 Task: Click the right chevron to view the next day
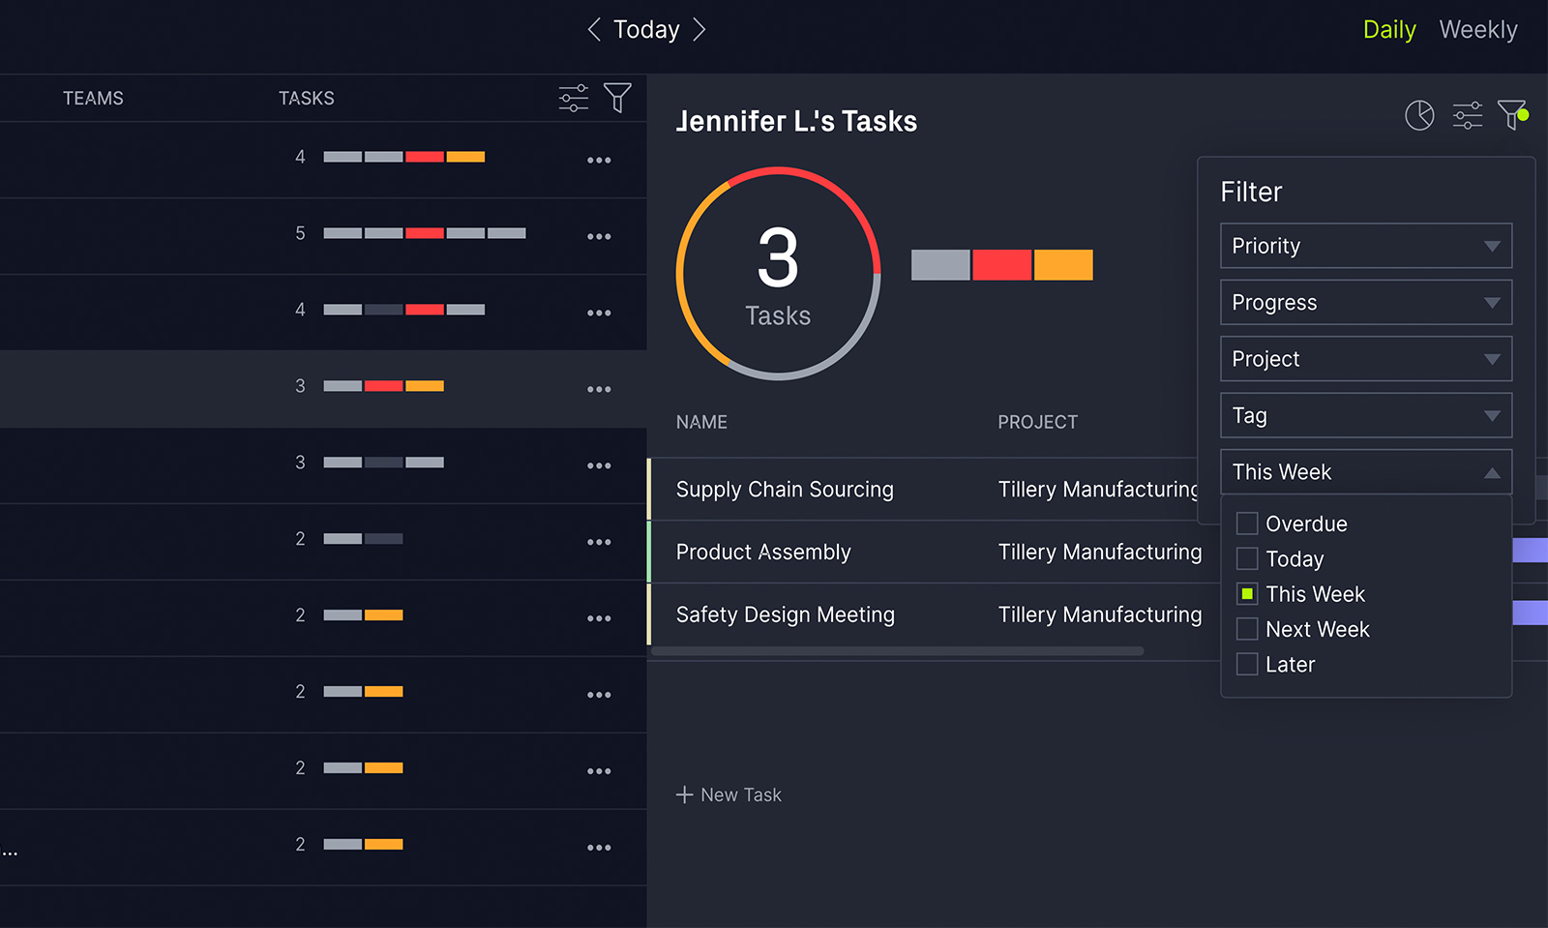pyautogui.click(x=700, y=29)
